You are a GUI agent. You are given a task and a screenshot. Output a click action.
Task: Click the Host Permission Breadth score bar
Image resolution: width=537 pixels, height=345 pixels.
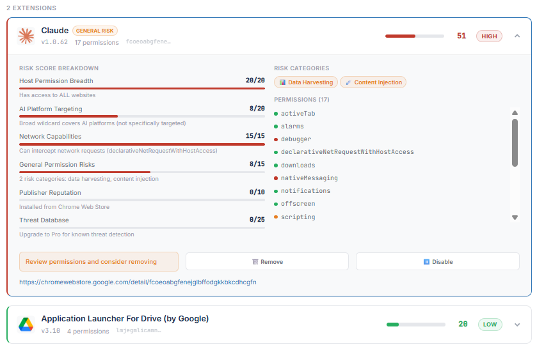[x=142, y=89]
